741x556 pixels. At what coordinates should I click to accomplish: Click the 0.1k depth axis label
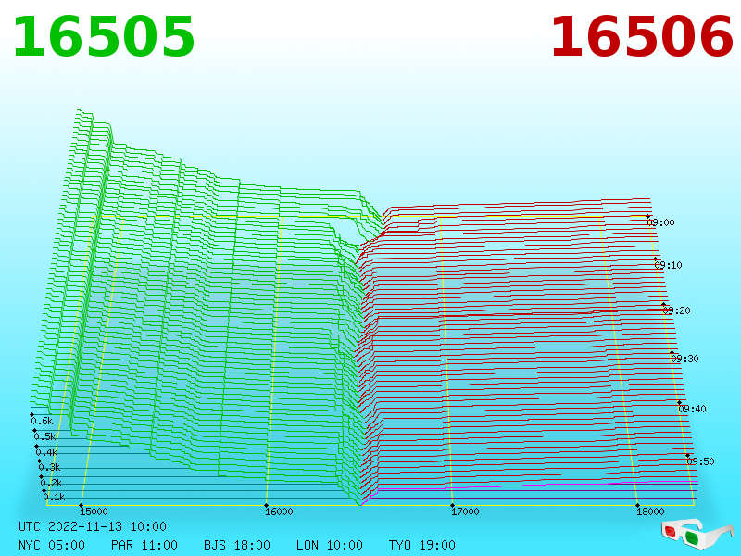tap(55, 497)
